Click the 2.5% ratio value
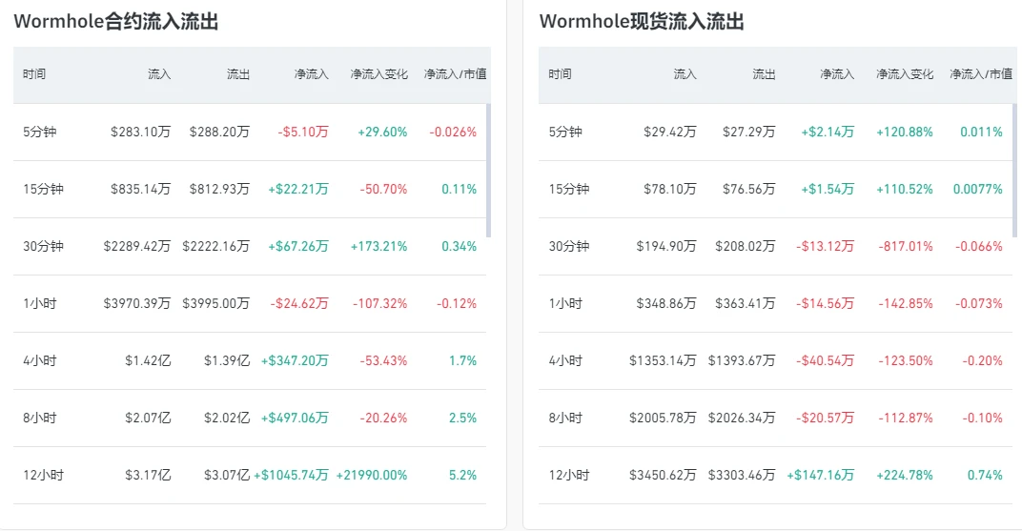1022x531 pixels. pos(462,419)
